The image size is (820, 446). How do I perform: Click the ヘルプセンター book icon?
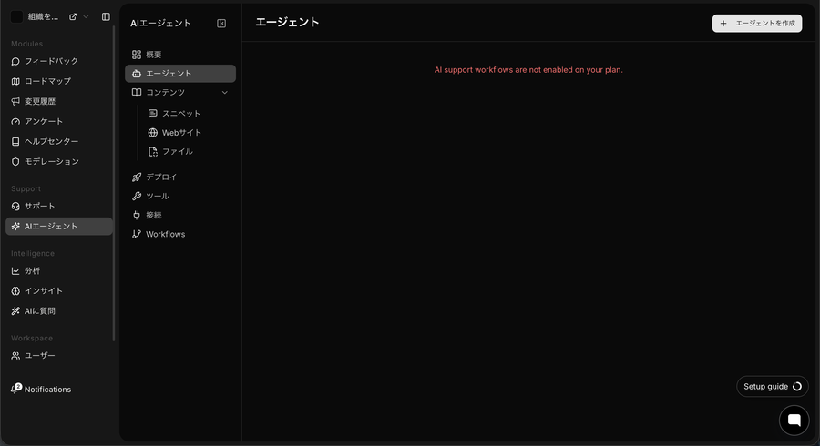pyautogui.click(x=15, y=141)
